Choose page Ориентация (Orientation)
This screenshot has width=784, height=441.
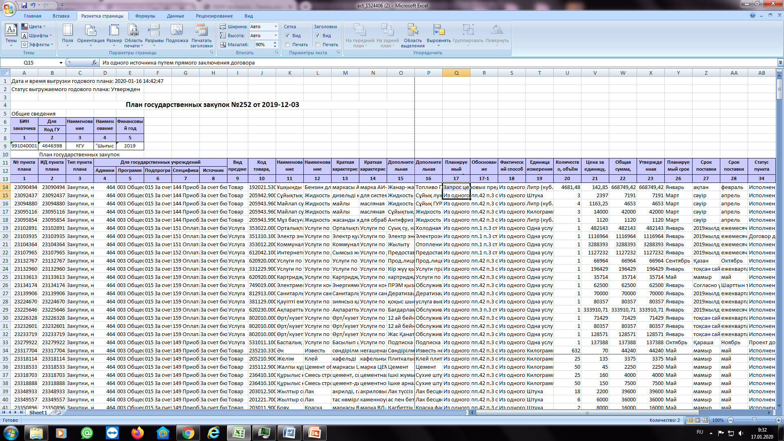pyautogui.click(x=91, y=35)
